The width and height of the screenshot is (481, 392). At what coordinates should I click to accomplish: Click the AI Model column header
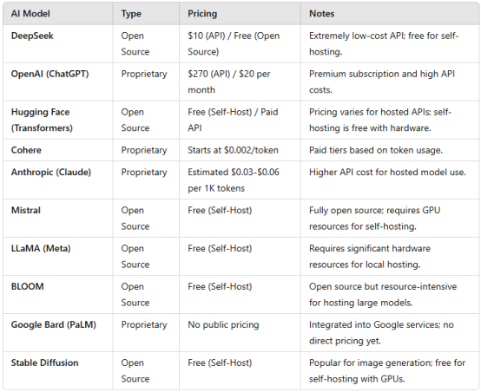click(x=30, y=14)
